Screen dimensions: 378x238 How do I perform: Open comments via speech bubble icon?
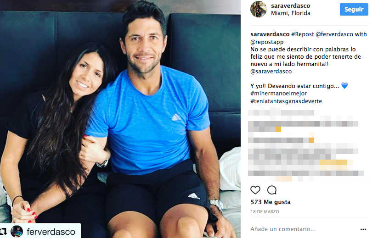click(x=272, y=190)
